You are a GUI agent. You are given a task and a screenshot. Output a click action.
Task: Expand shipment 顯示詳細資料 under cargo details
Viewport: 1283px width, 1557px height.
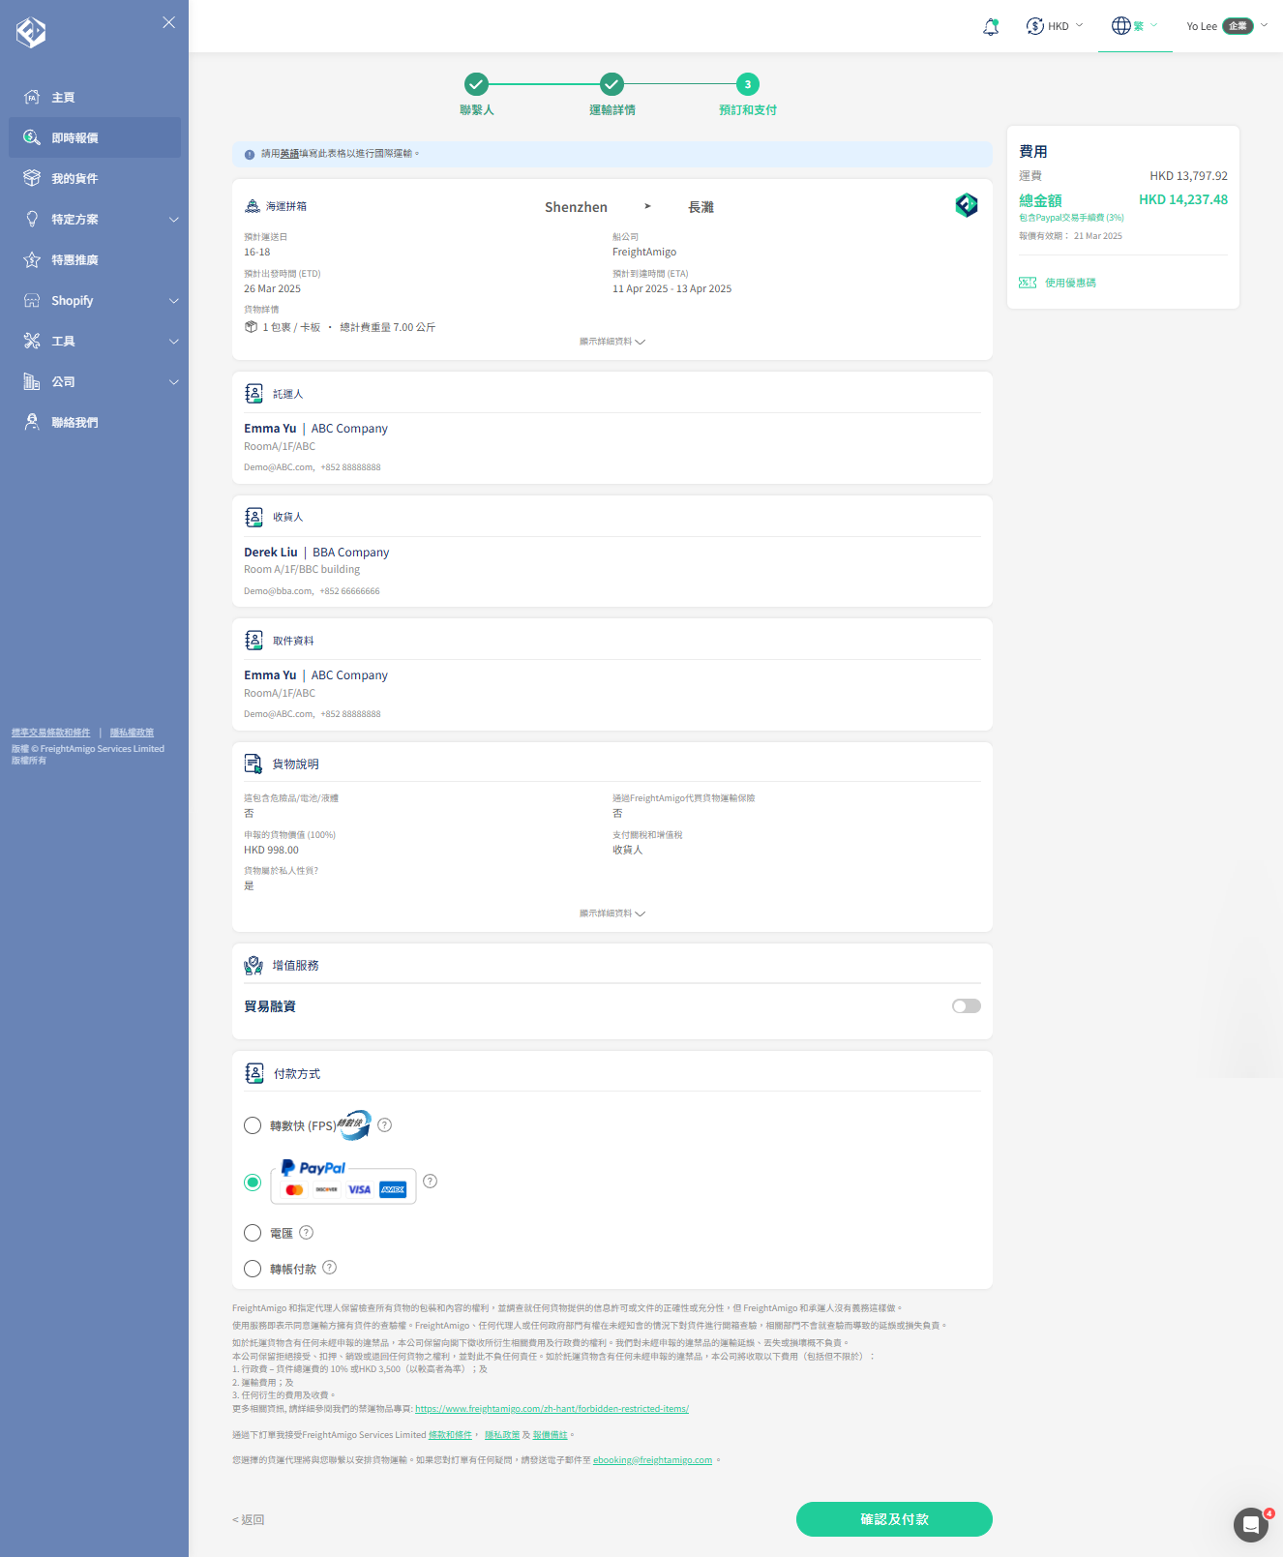point(612,342)
